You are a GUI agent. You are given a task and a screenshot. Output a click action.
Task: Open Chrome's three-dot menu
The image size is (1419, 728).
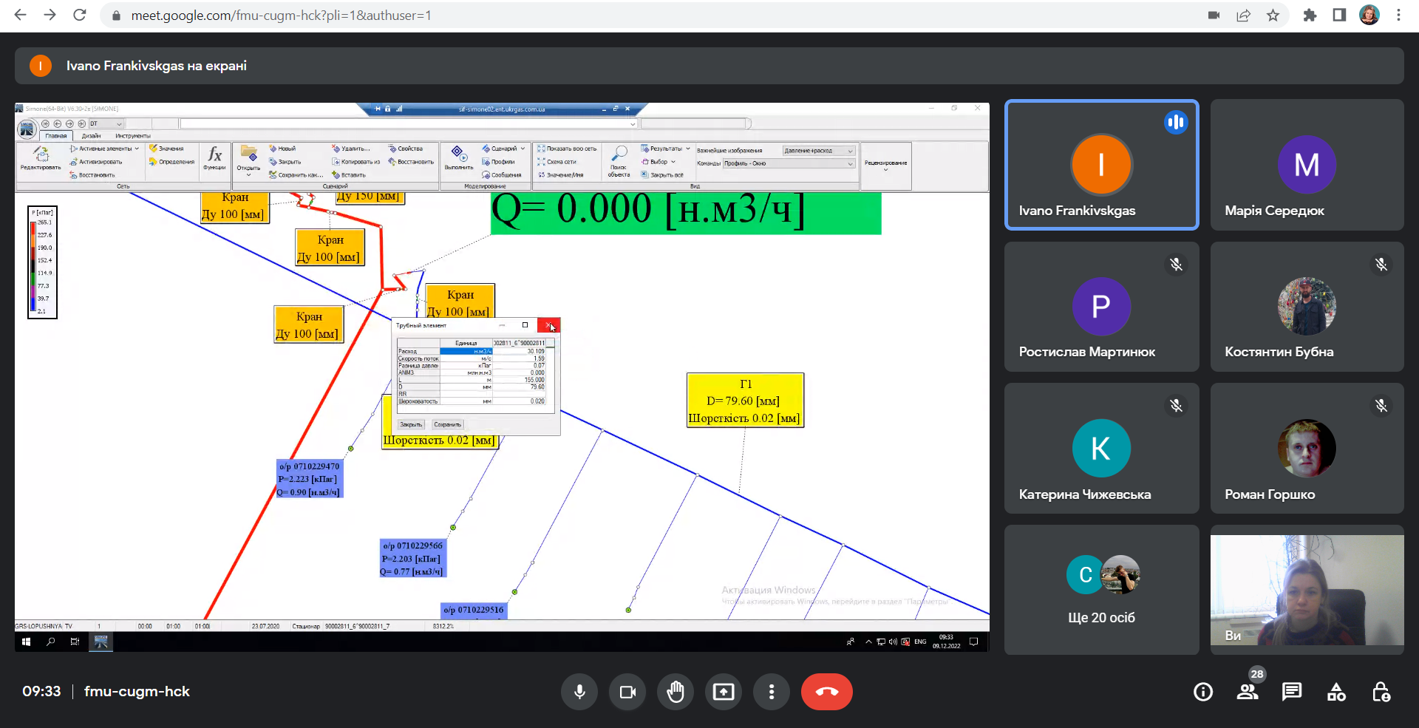pos(1398,16)
